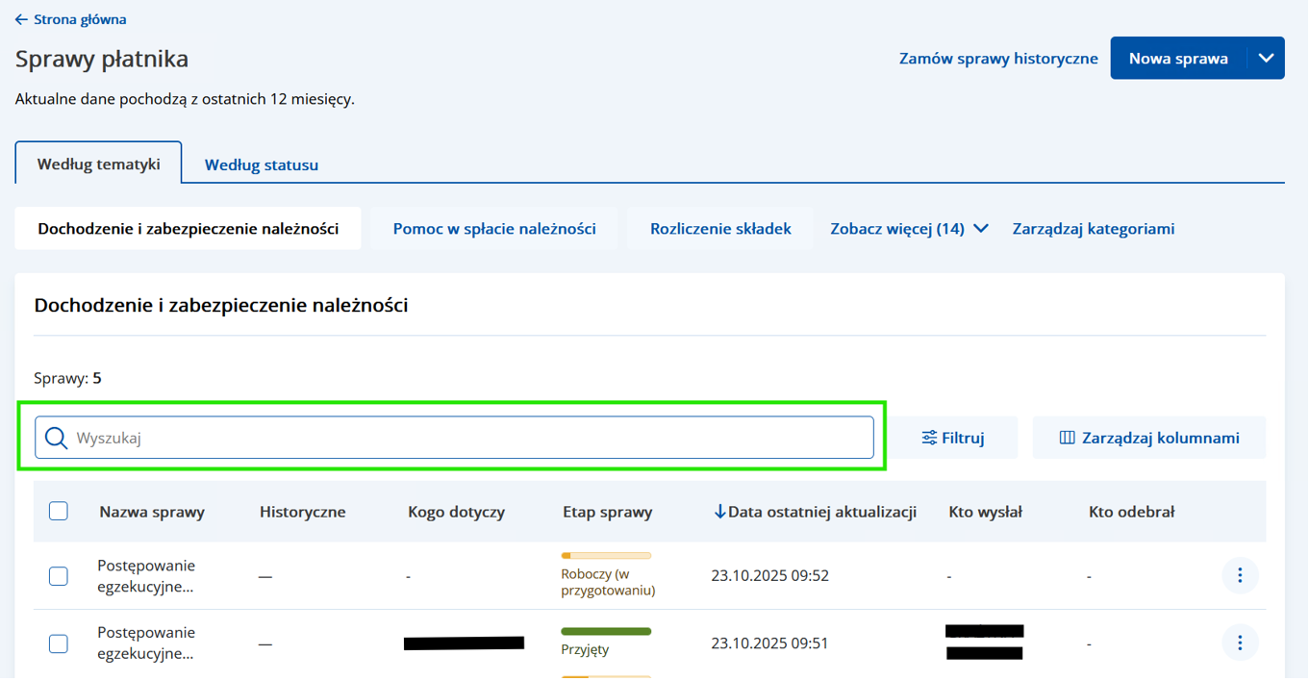
Task: Click into the Wyszukaj search field
Action: coord(471,439)
